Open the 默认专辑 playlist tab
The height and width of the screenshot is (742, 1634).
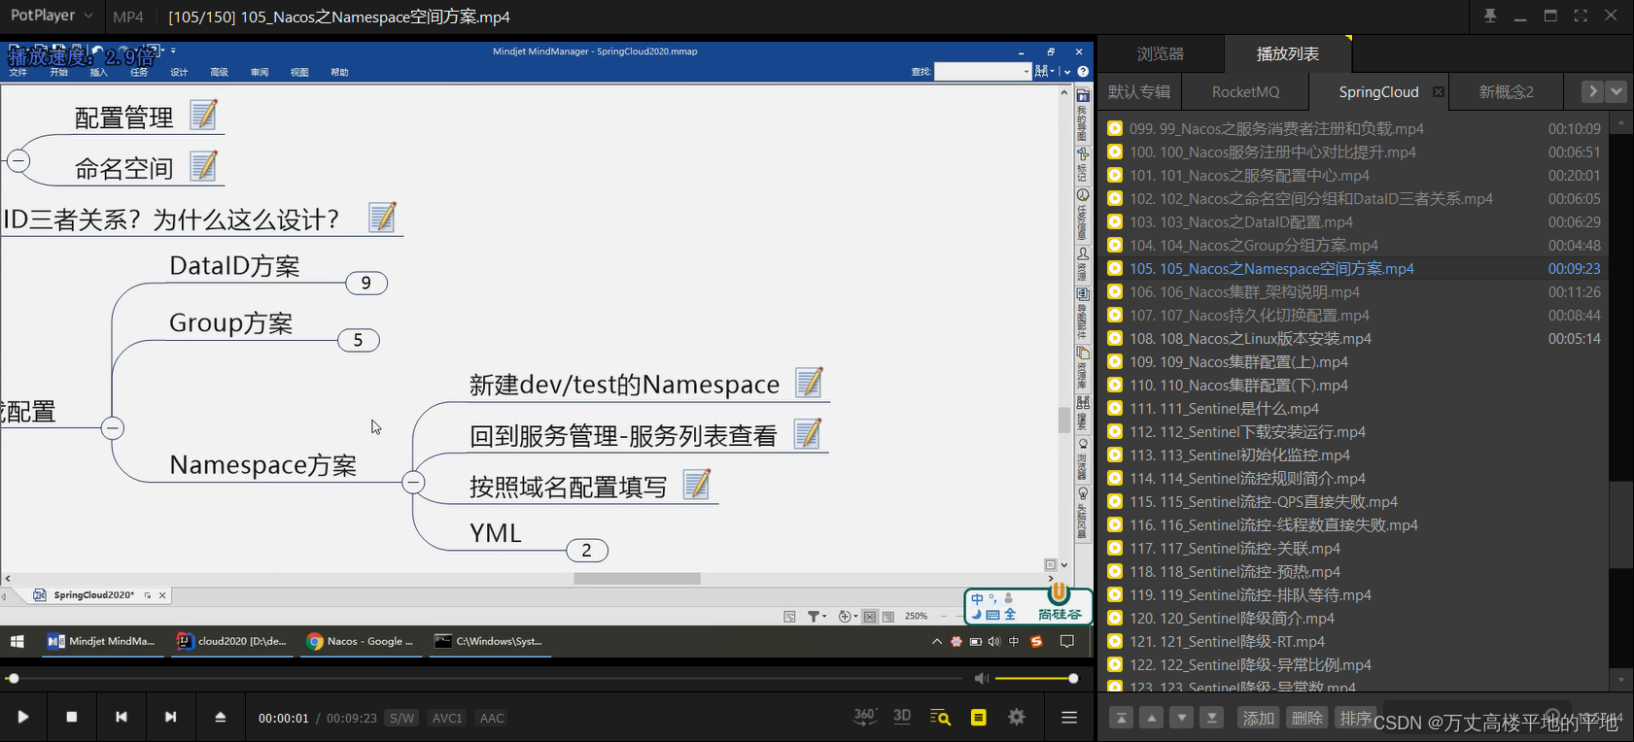(x=1139, y=91)
